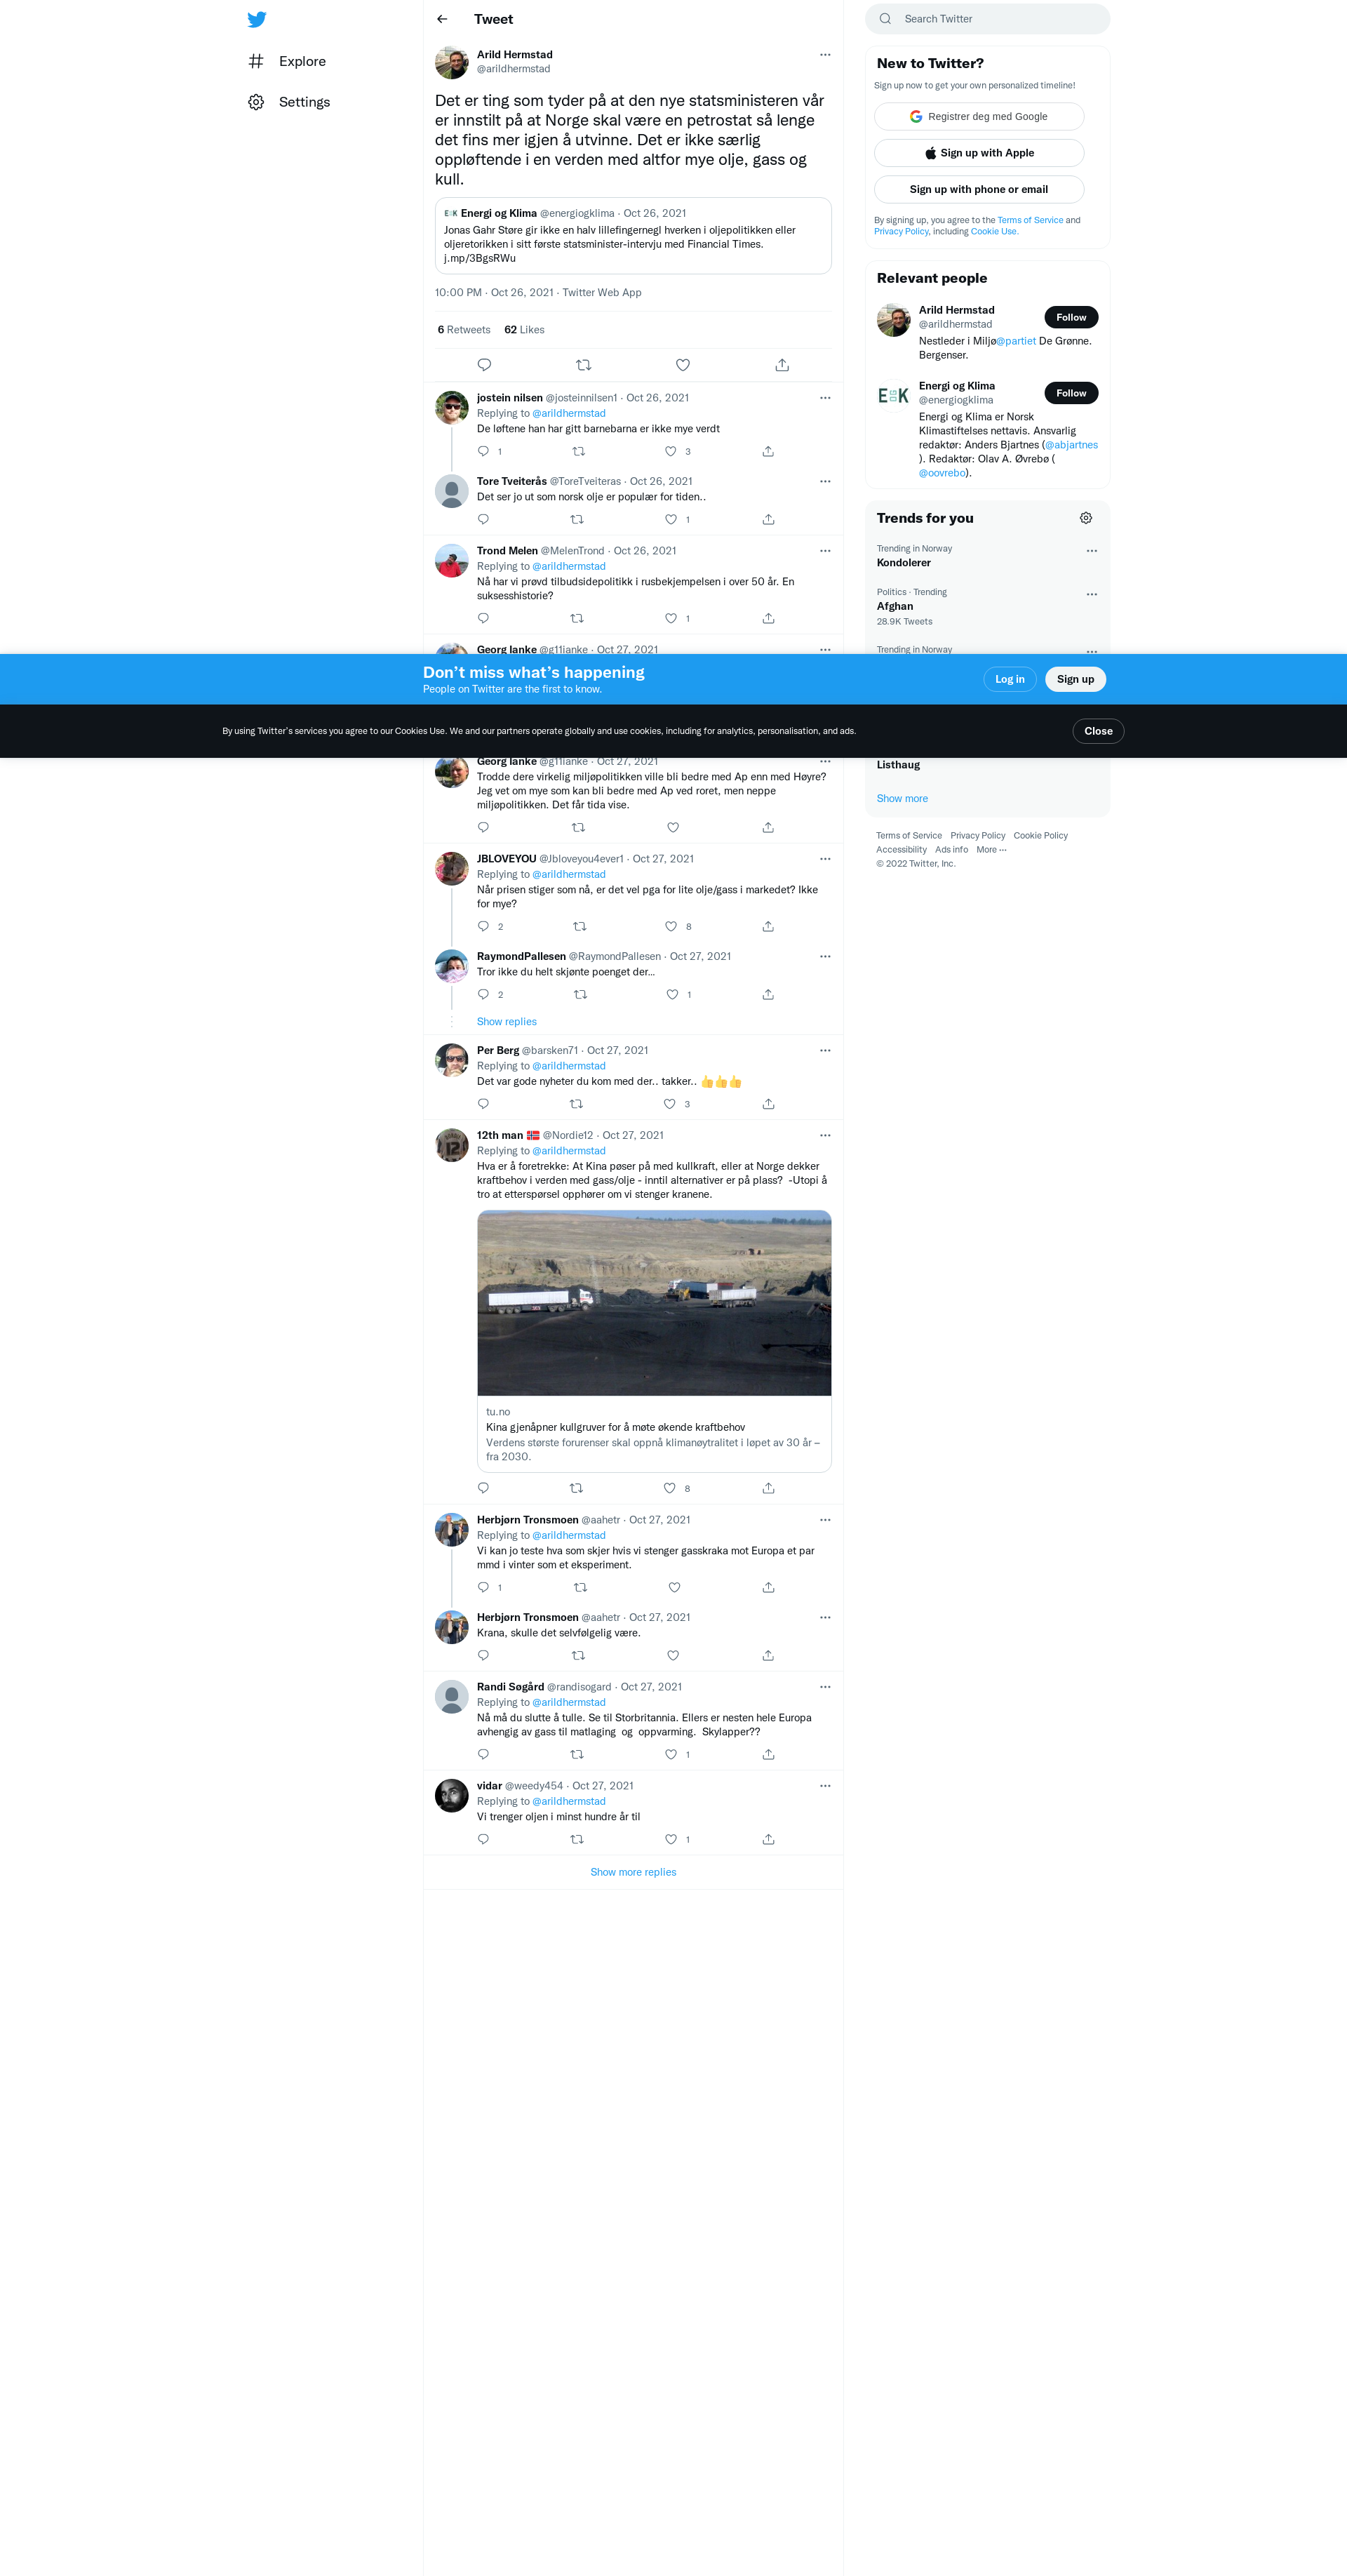Like Per Berg's reply

pyautogui.click(x=670, y=1104)
